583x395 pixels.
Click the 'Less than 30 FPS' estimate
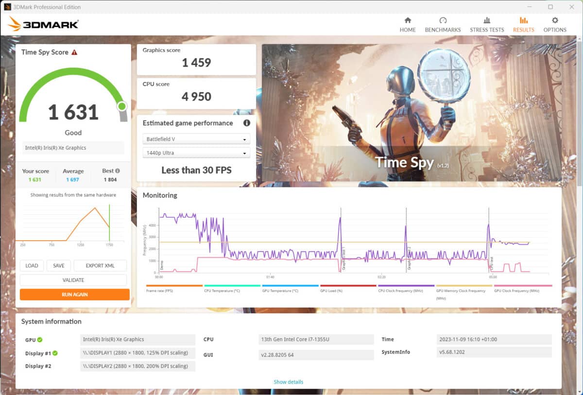(196, 170)
